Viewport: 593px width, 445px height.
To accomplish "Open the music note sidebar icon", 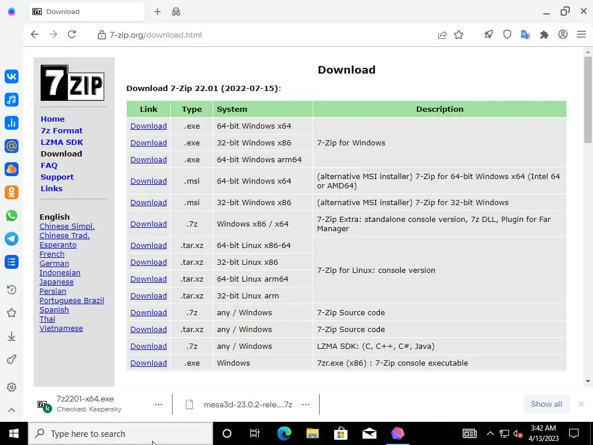I will pyautogui.click(x=12, y=100).
